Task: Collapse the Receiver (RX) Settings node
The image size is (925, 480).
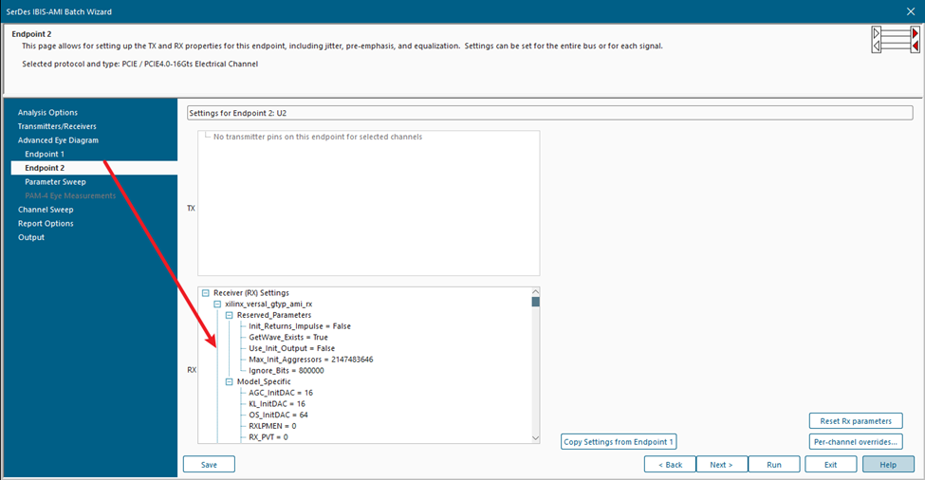Action: point(206,293)
